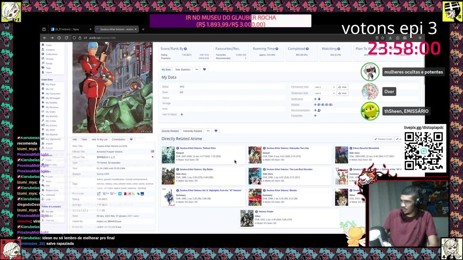
Task: Open My Messages in sidebar
Action: (53, 98)
